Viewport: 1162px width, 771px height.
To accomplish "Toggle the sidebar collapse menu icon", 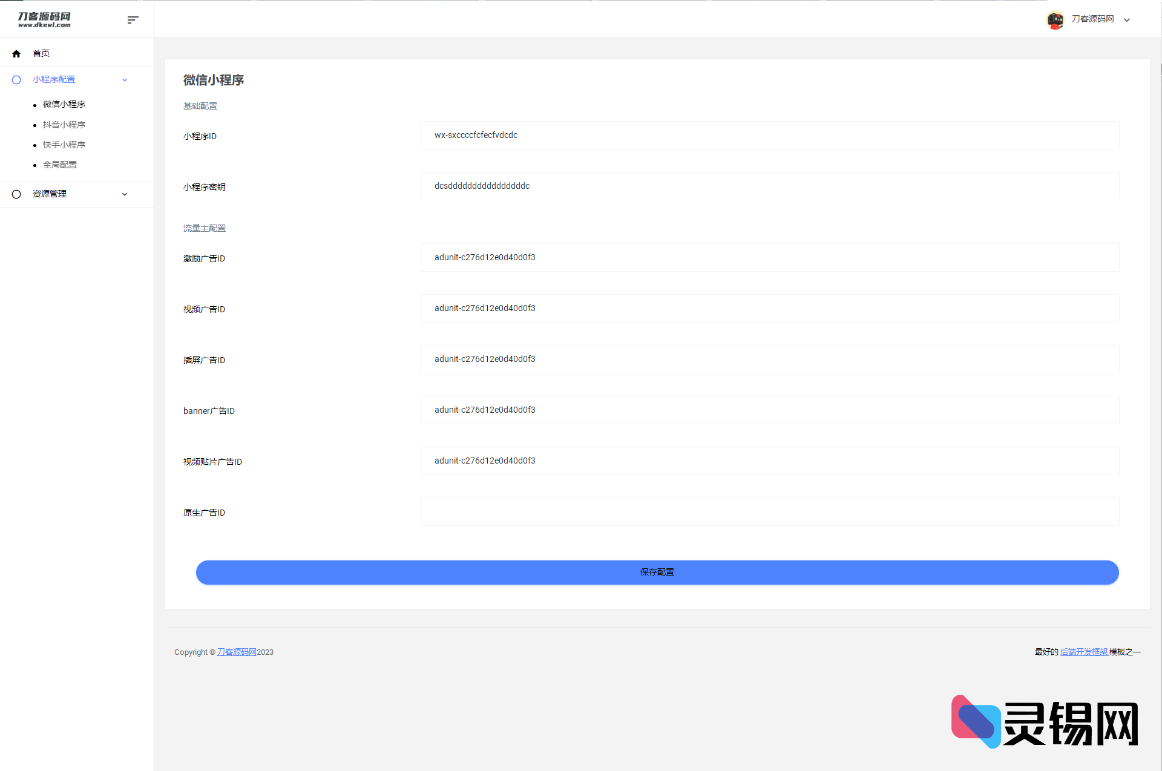I will click(133, 20).
